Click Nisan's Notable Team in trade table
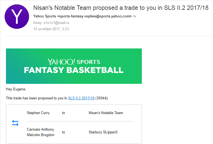The height and width of the screenshot is (144, 213). pos(106,113)
